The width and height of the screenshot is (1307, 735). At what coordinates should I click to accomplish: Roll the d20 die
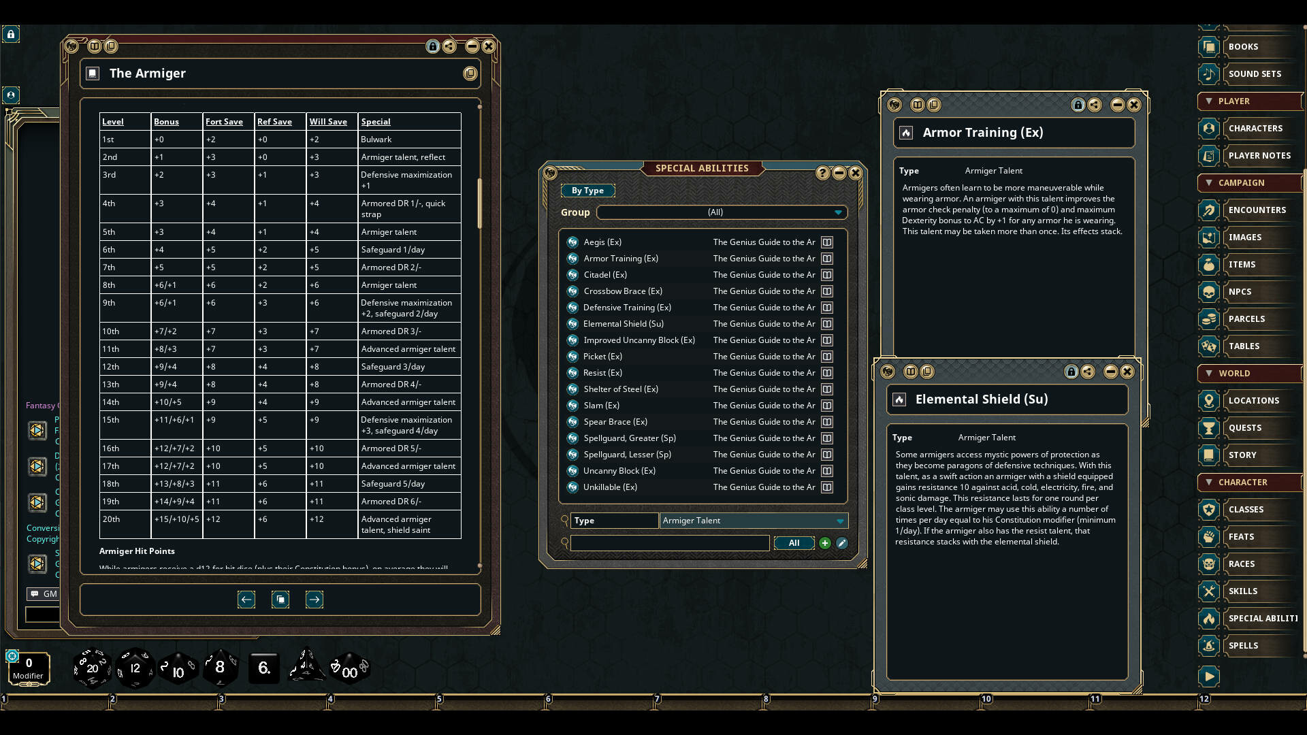pos(92,668)
